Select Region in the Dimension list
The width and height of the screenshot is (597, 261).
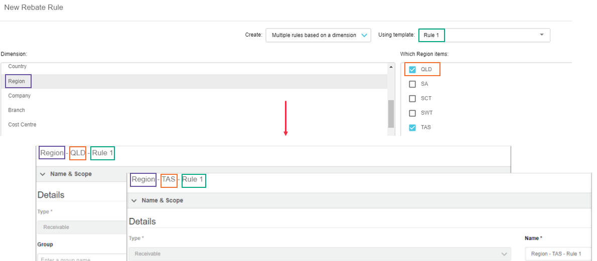pyautogui.click(x=194, y=82)
